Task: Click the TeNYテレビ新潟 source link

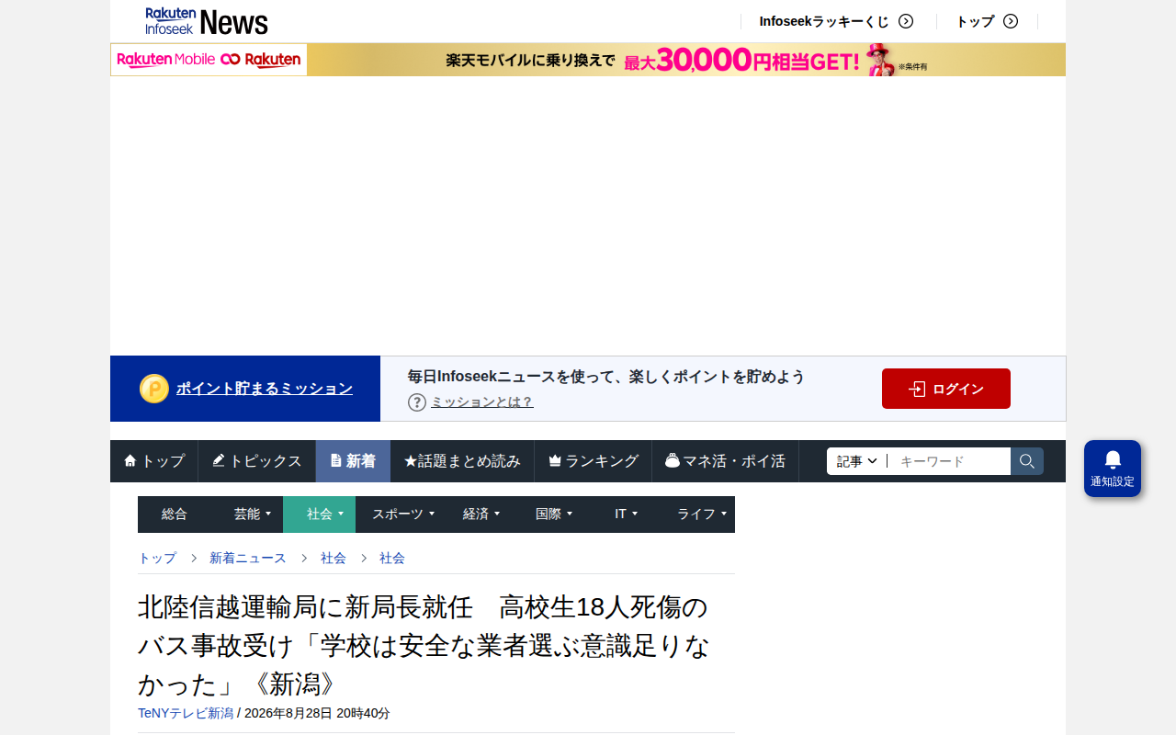Action: point(186,713)
